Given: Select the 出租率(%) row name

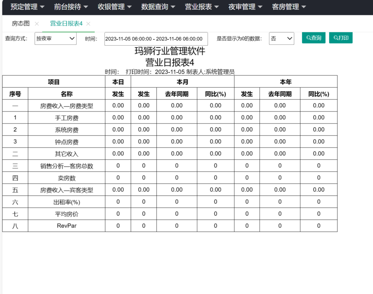Looking at the screenshot, I should point(67,202).
